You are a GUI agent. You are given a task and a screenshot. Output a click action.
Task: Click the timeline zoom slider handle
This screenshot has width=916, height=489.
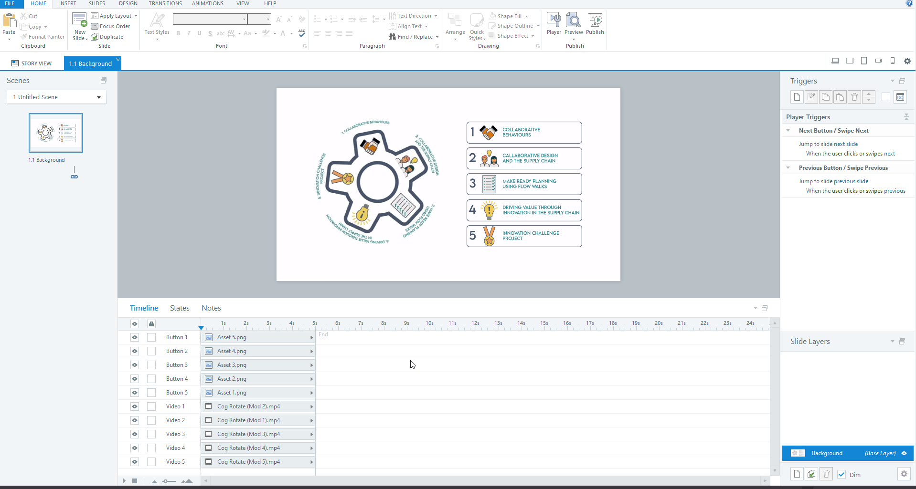[166, 481]
